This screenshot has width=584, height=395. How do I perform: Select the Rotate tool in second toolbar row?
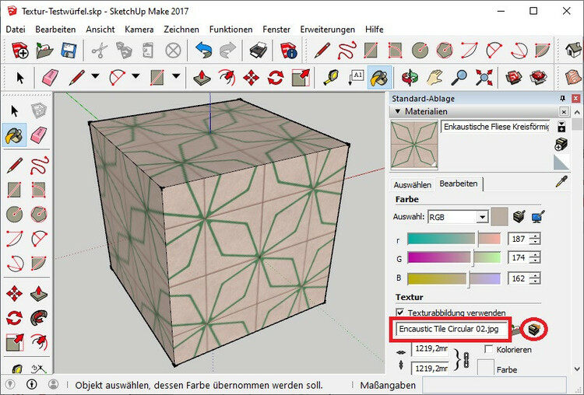click(276, 78)
